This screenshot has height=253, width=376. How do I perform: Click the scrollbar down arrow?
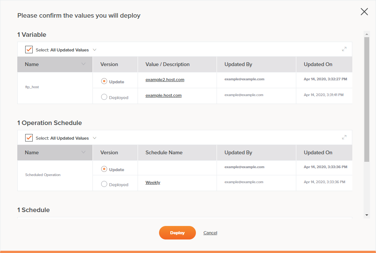[x=367, y=214]
